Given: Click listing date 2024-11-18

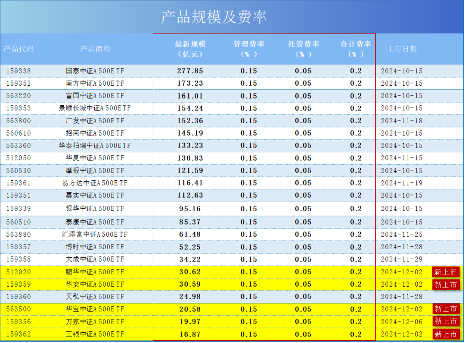Looking at the screenshot, I should point(402,121).
